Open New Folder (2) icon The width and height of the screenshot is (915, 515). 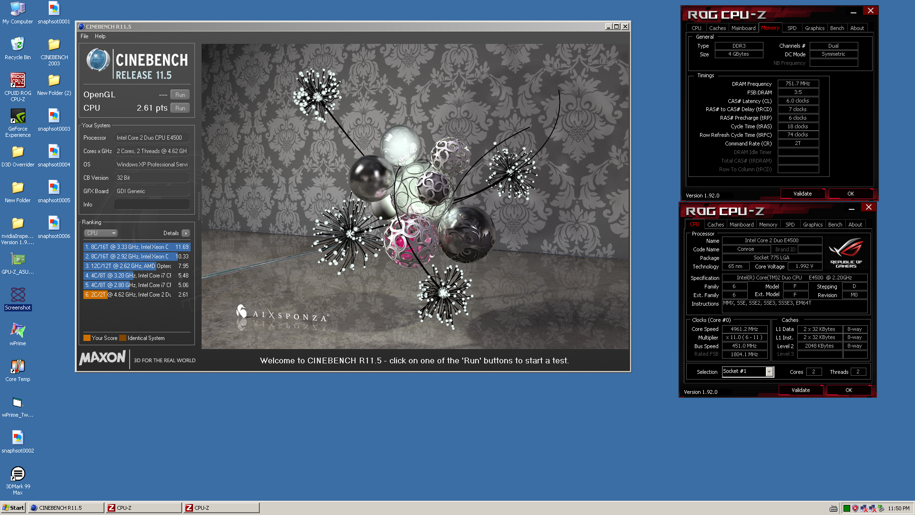click(x=54, y=84)
